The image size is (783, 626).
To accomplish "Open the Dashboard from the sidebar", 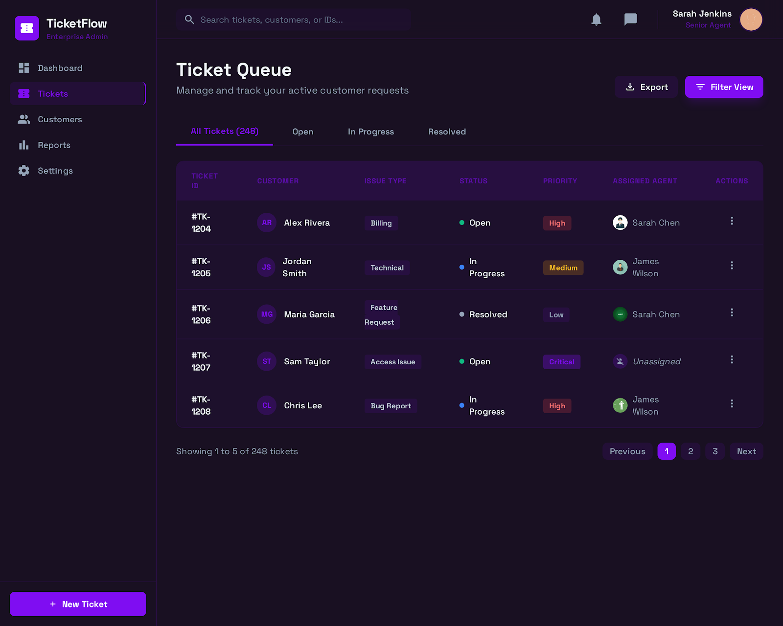I will tap(60, 68).
